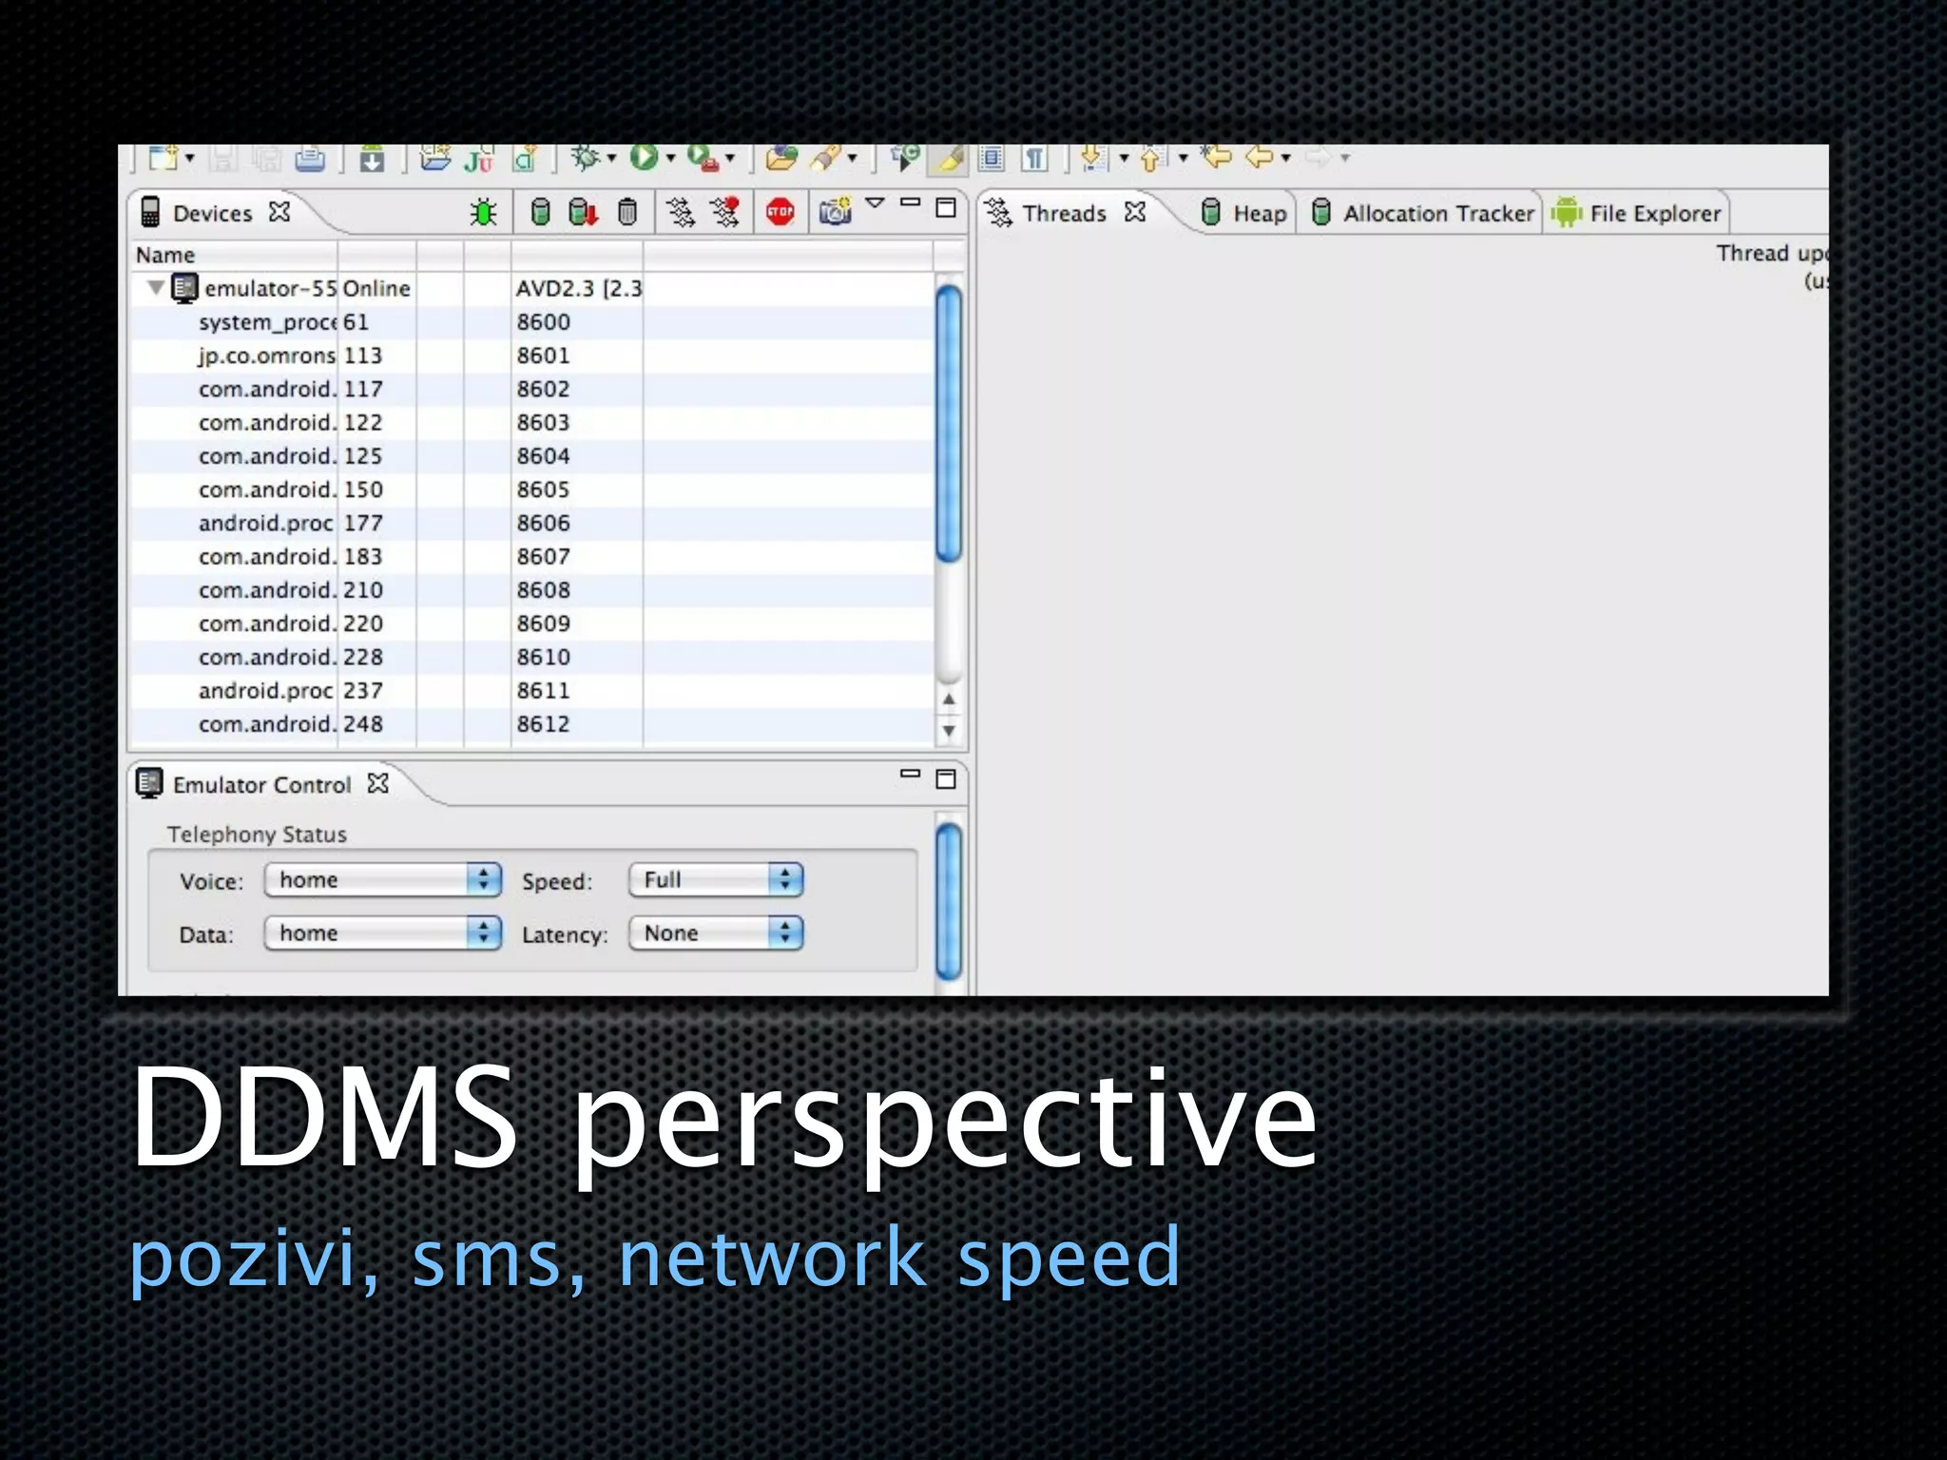Close the Emulator Control tab
Image resolution: width=1947 pixels, height=1460 pixels.
click(x=378, y=783)
